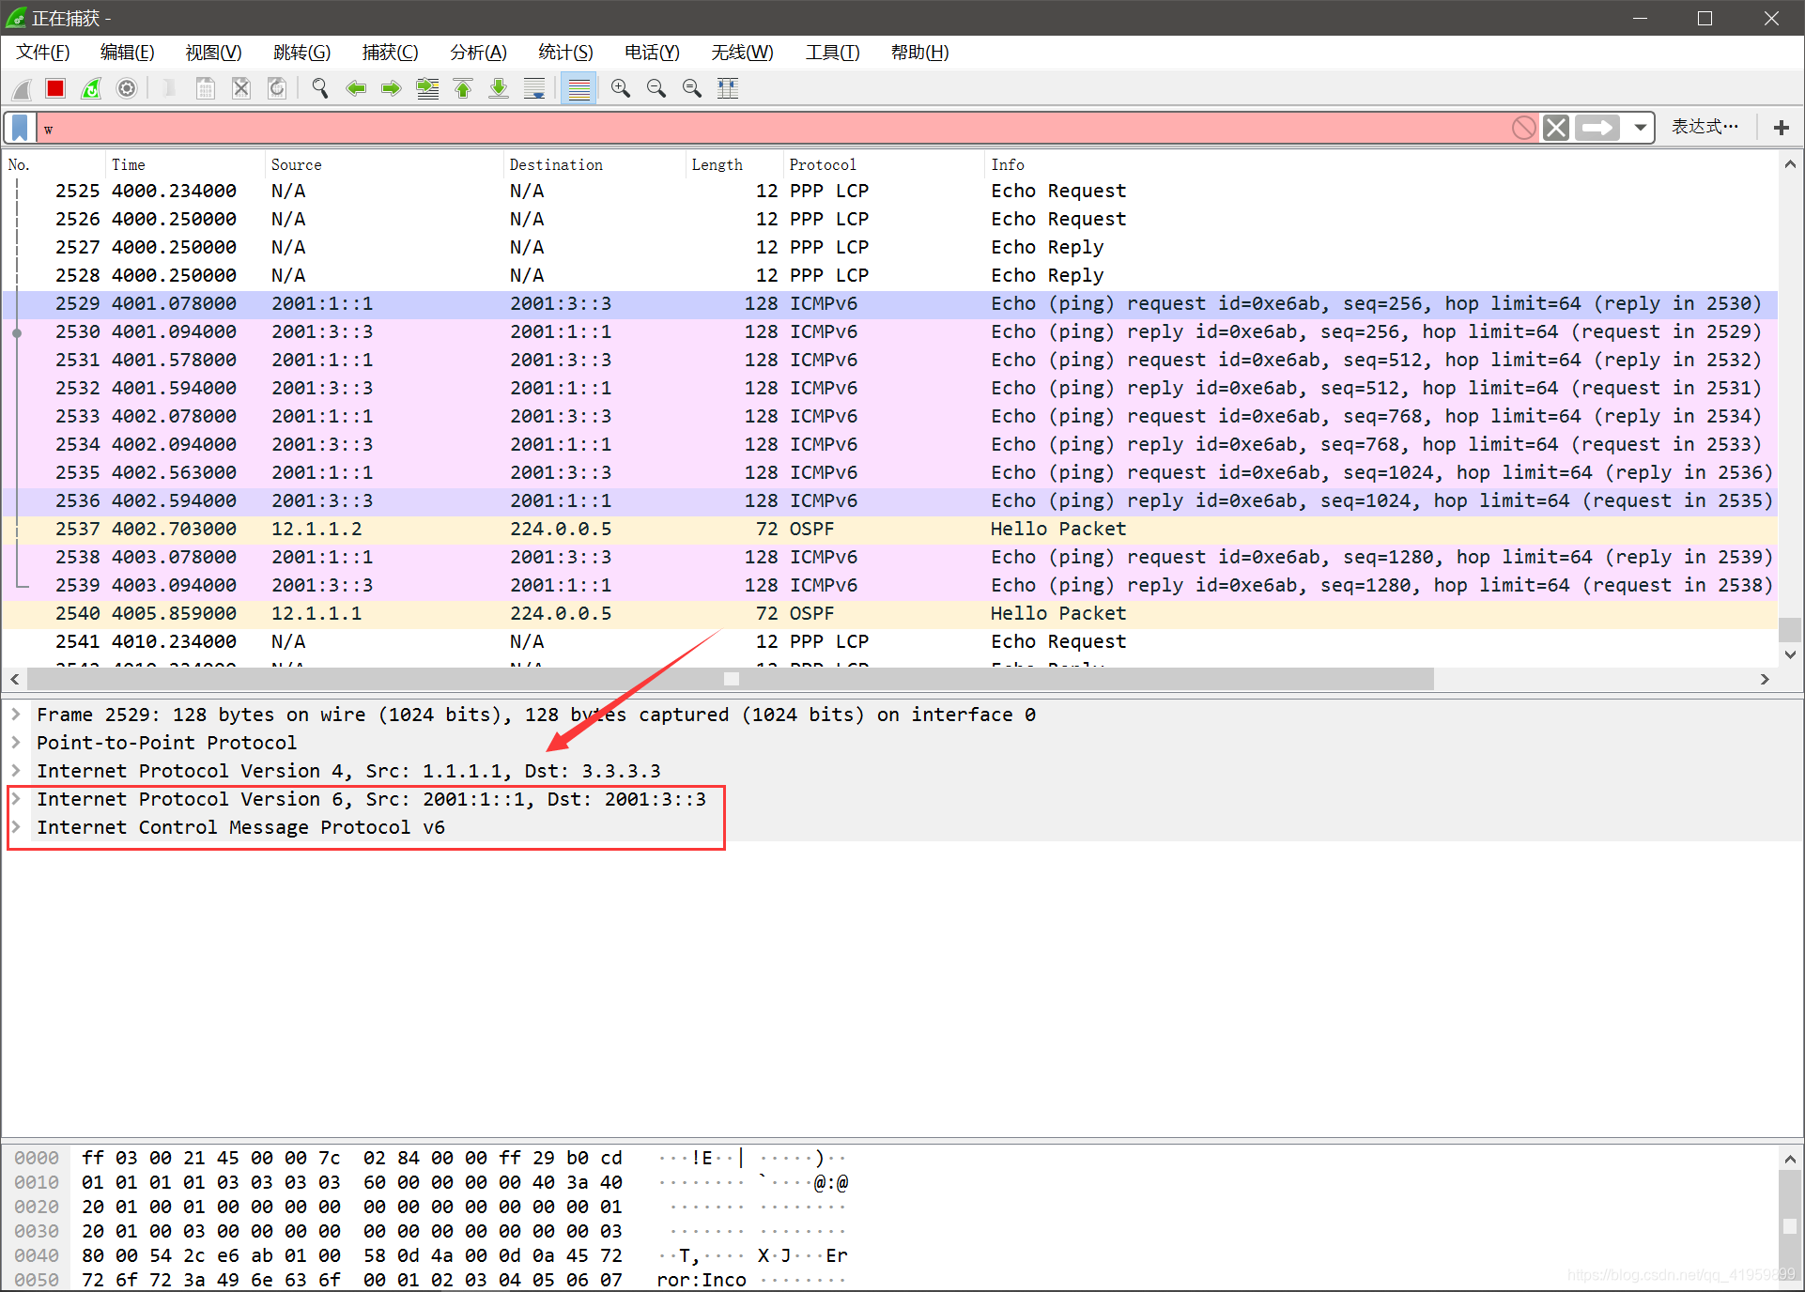The width and height of the screenshot is (1805, 1292).
Task: Open the filter bookmark button
Action: pyautogui.click(x=20, y=127)
